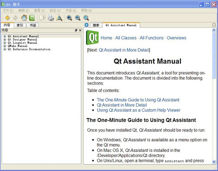Reset zoom with the plain magnifier
The height and width of the screenshot is (171, 218).
coord(86,18)
